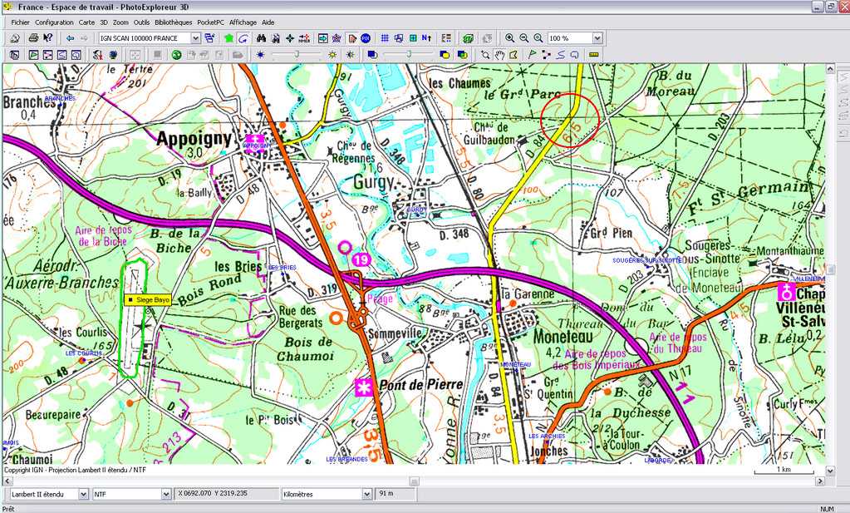Image resolution: width=850 pixels, height=513 pixels.
Task: Click the pink church marker at Appoigny
Action: (x=255, y=142)
